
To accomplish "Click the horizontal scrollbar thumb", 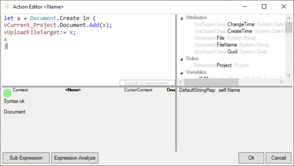I will tap(211, 82).
